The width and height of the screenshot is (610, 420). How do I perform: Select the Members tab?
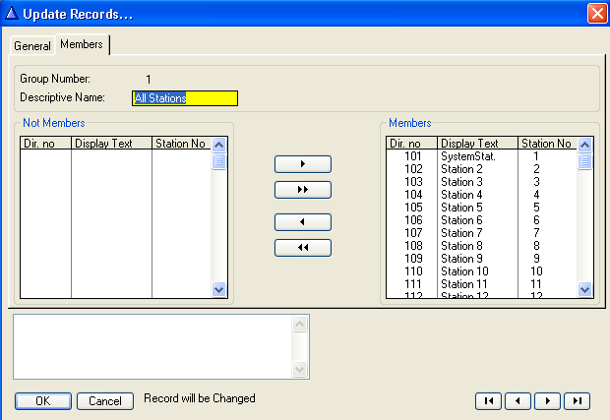coord(82,45)
